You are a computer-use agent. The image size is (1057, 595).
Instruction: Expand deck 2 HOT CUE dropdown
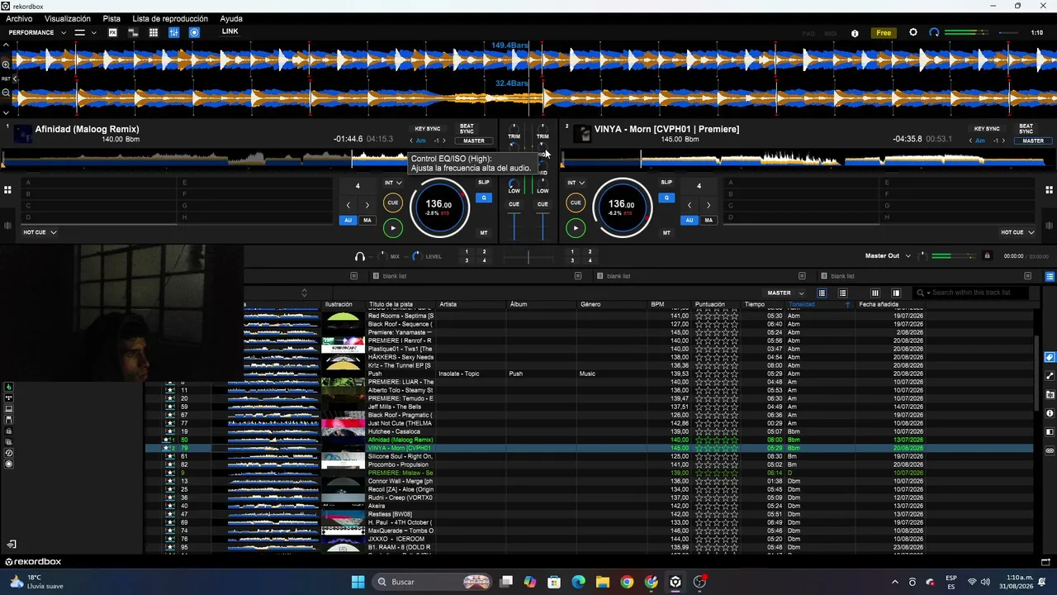point(1017,232)
